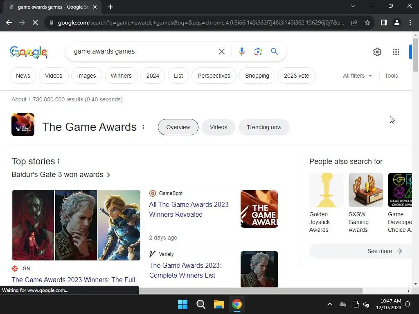
Task: Open the notifications bell
Action: coord(408,304)
